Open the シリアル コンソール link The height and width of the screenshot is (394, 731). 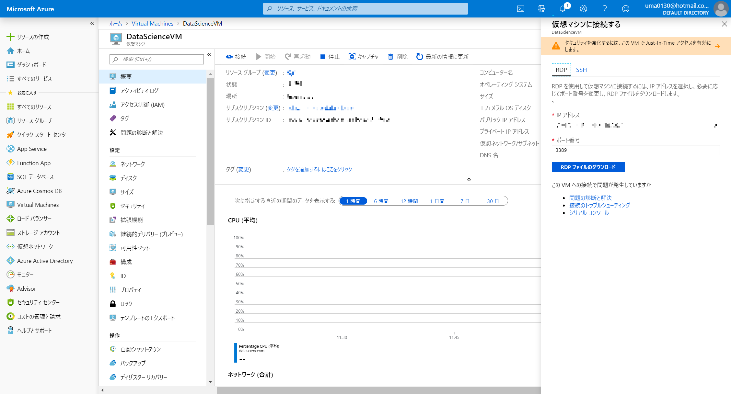coord(589,213)
